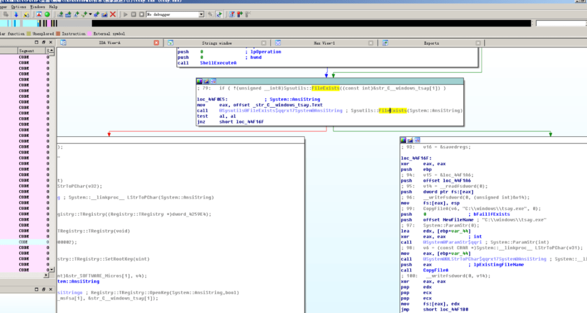
Task: Open the Windows menu
Action: 38,7
